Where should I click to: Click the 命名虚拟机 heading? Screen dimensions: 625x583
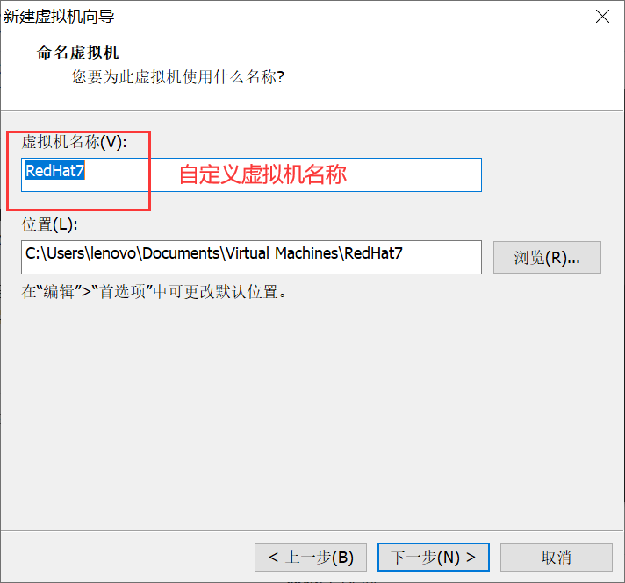click(x=78, y=53)
